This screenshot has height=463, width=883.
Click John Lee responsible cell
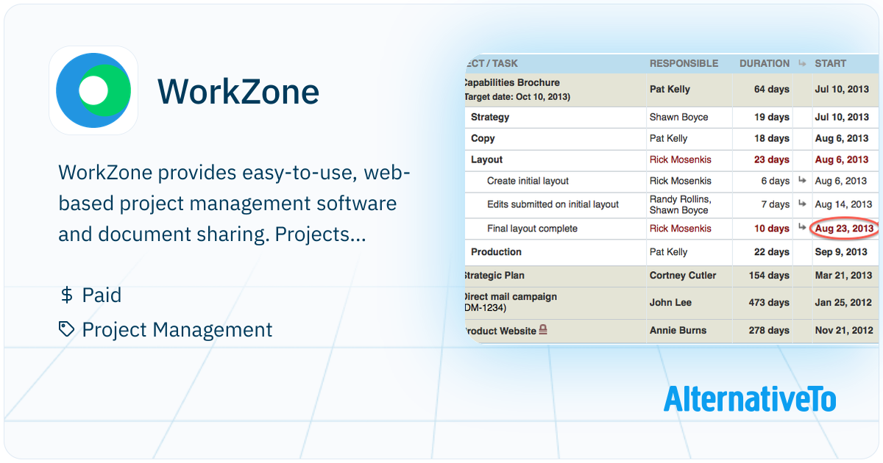click(670, 303)
